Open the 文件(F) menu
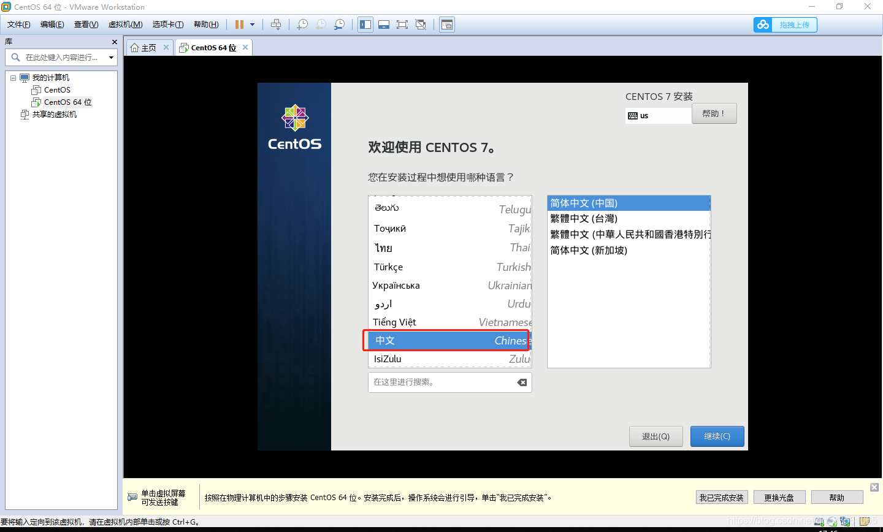The image size is (883, 532). tap(19, 25)
